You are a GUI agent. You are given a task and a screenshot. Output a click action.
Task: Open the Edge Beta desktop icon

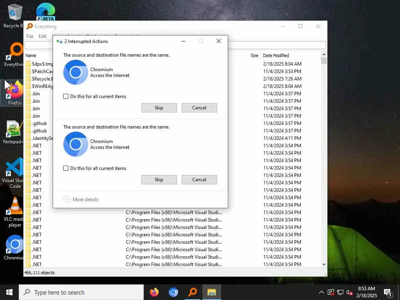45,12
